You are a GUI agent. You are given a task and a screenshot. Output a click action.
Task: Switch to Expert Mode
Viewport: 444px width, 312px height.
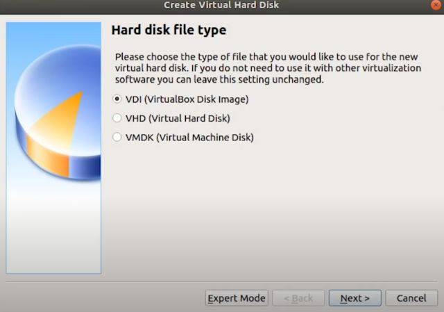(x=237, y=298)
